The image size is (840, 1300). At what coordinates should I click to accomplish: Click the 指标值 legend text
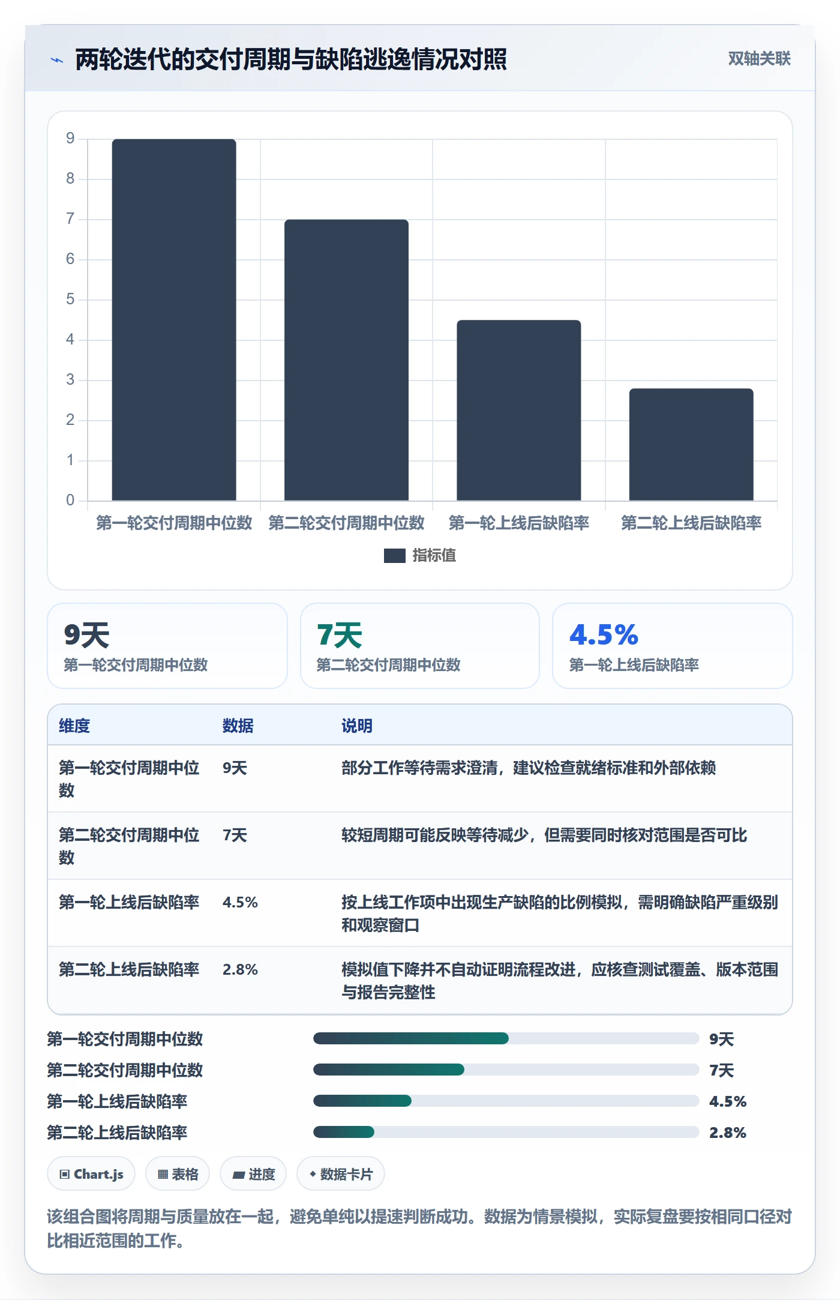434,556
